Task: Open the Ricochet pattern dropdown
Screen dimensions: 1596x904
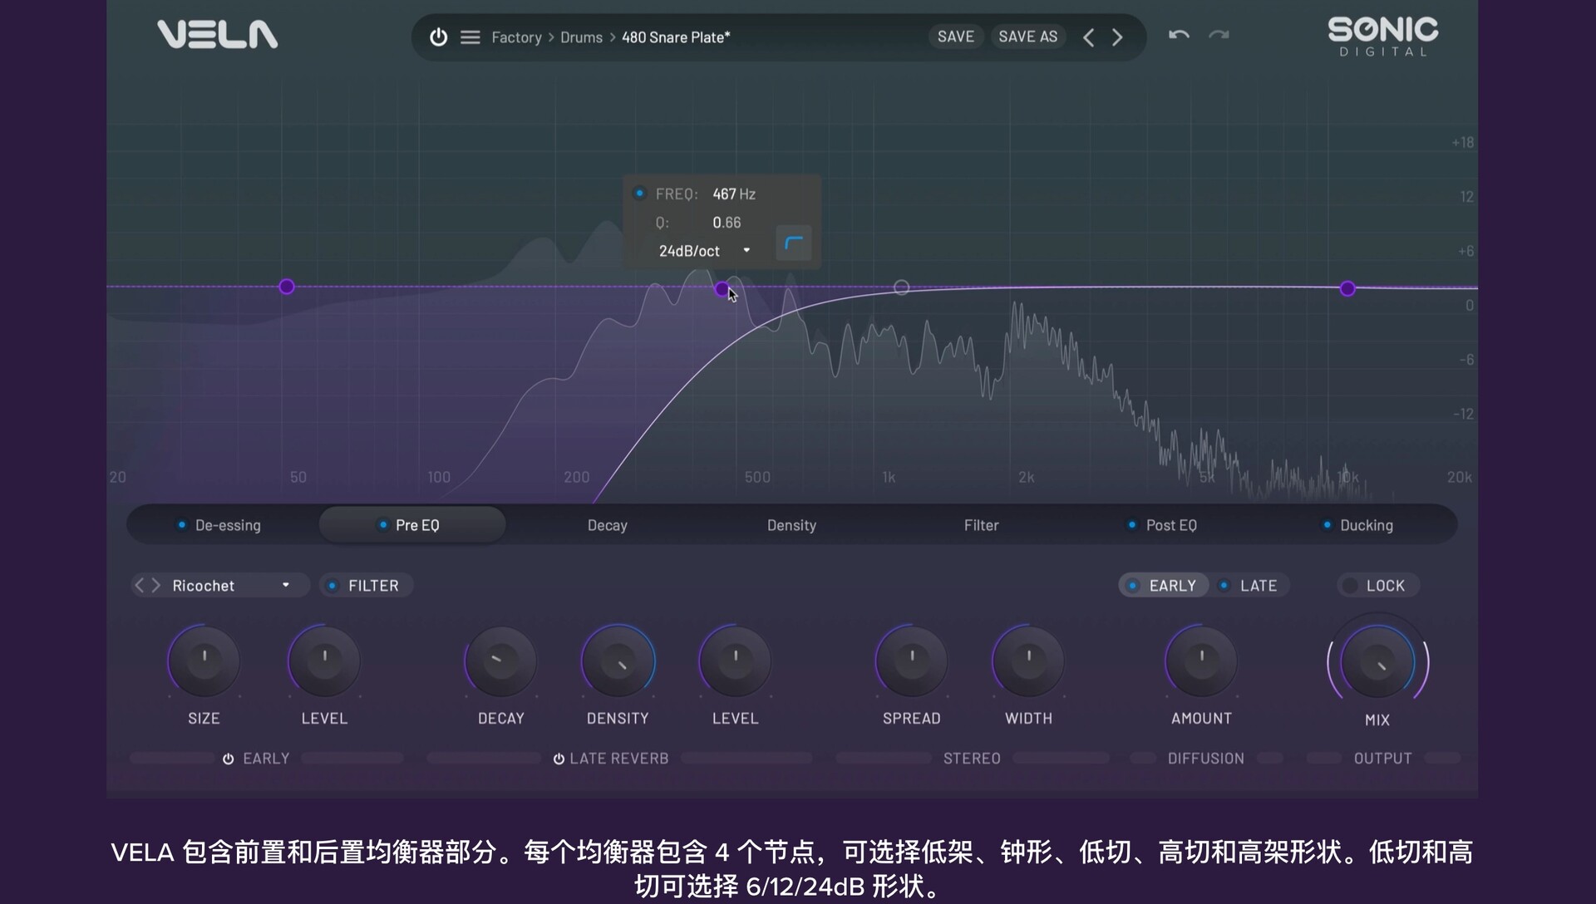Action: (x=231, y=586)
